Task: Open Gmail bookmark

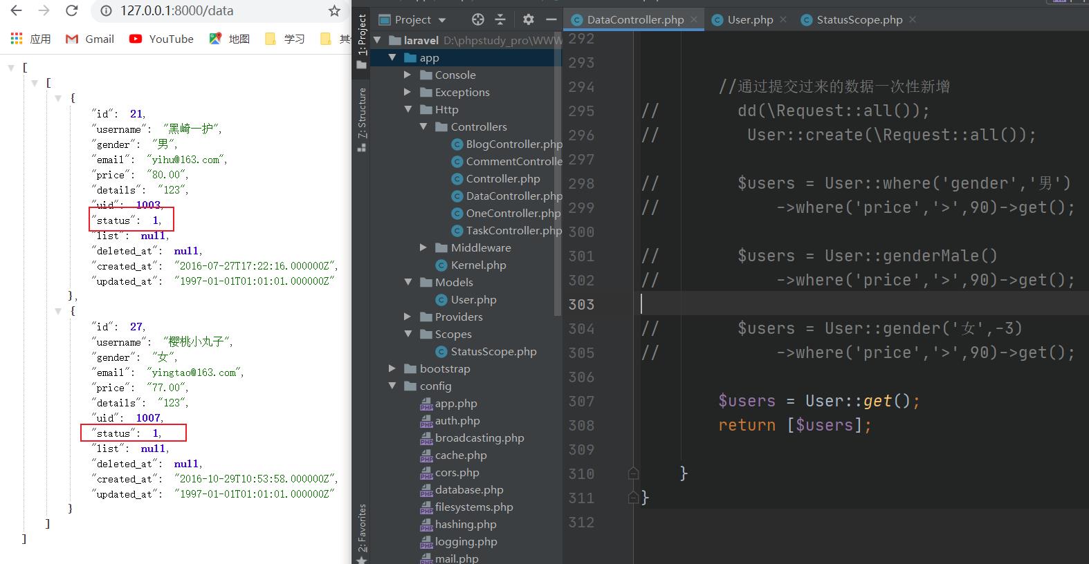Action: tap(90, 39)
